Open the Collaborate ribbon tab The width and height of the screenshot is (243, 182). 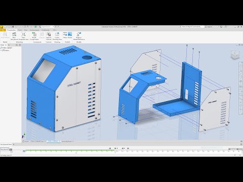[x=46, y=30]
